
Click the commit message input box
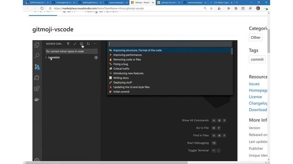pyautogui.click(x=71, y=51)
